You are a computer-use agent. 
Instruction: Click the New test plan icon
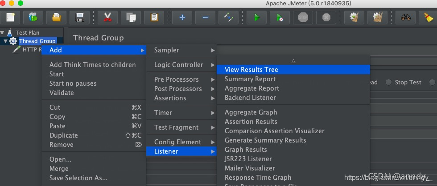pos(10,17)
